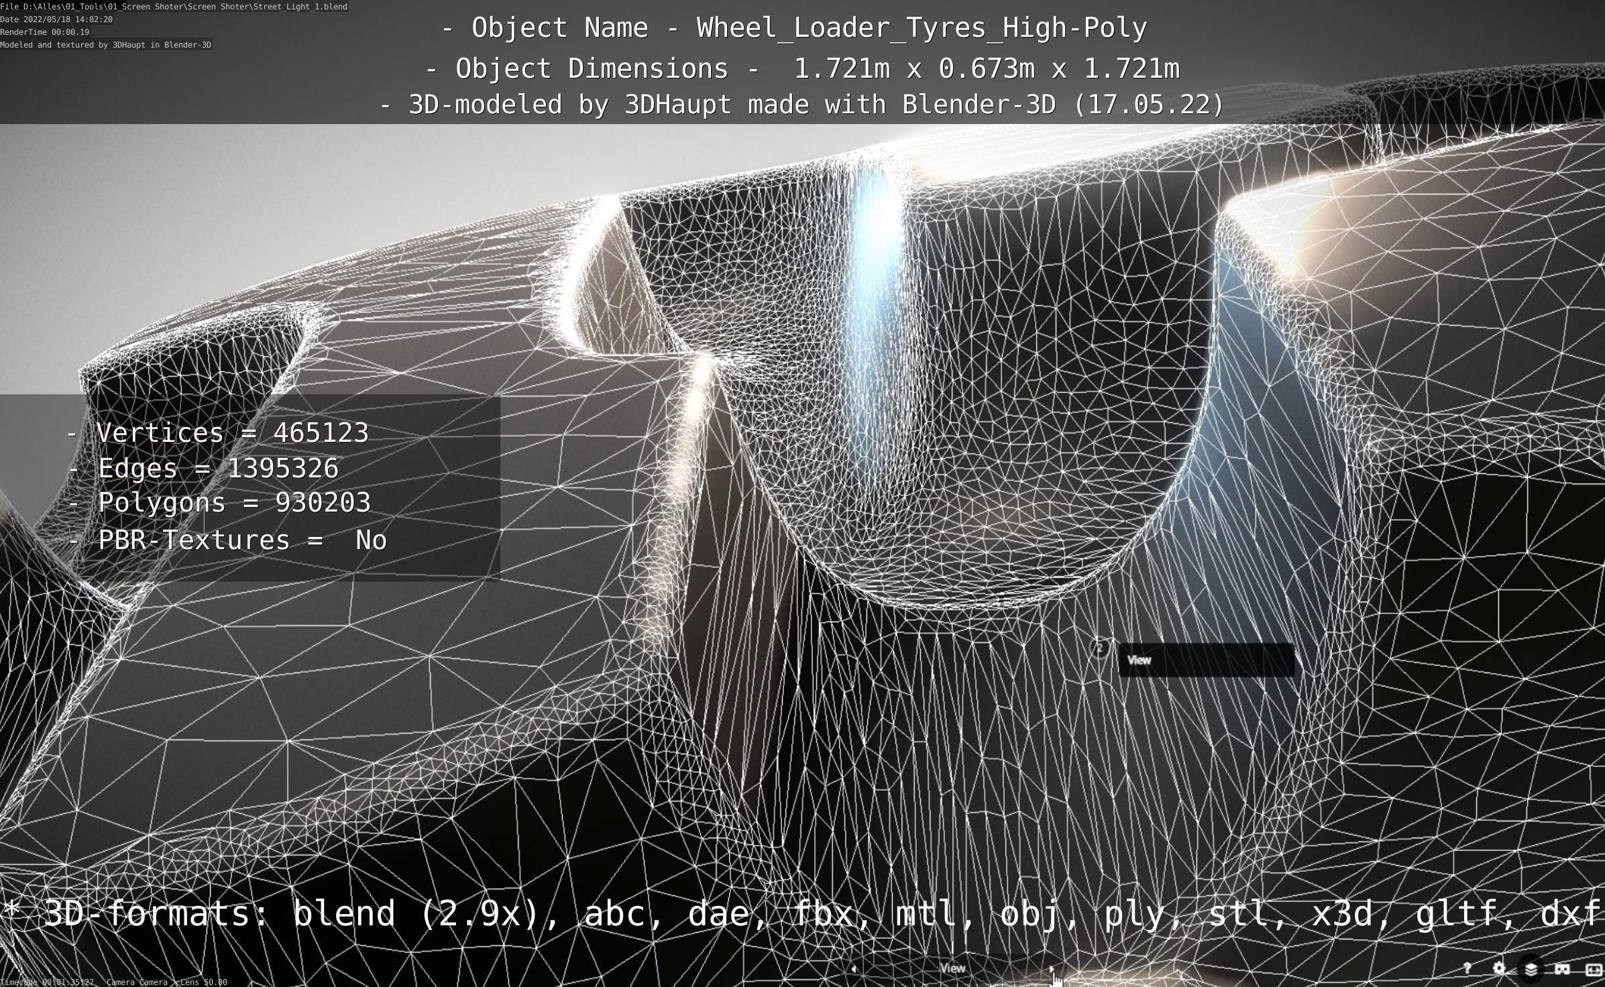This screenshot has height=987, width=1605.
Task: Open the annotation list labeled View at bottom
Action: click(x=952, y=968)
